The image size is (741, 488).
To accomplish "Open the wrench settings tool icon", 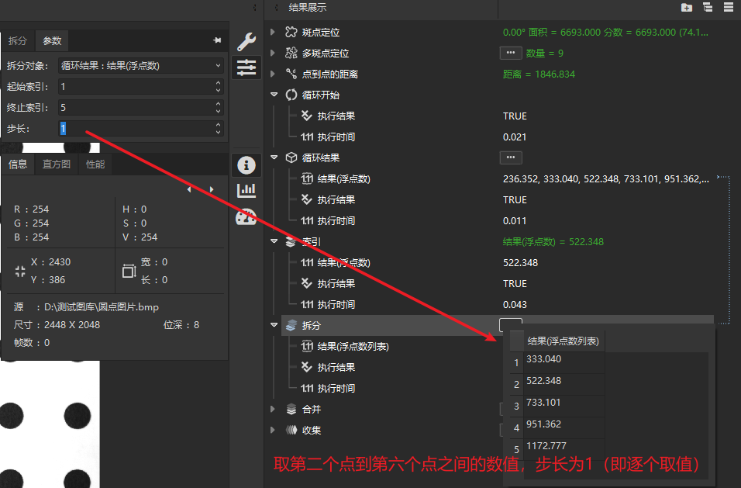I will click(x=246, y=42).
